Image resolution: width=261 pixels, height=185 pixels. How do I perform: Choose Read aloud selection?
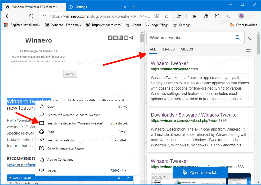click(87, 140)
